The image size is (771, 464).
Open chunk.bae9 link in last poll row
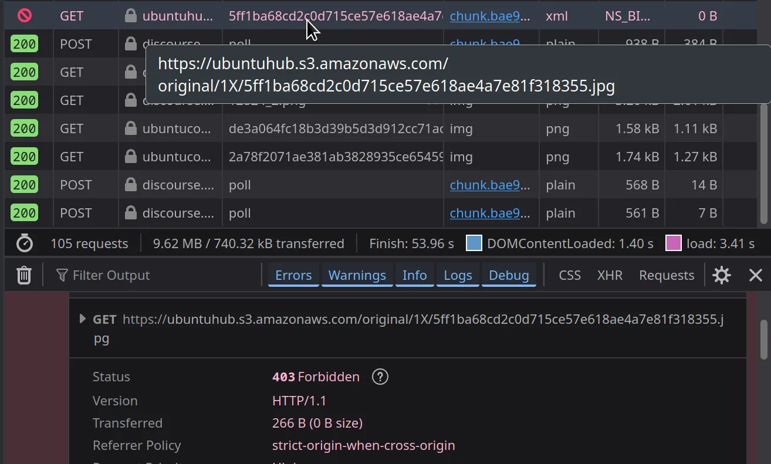point(489,213)
